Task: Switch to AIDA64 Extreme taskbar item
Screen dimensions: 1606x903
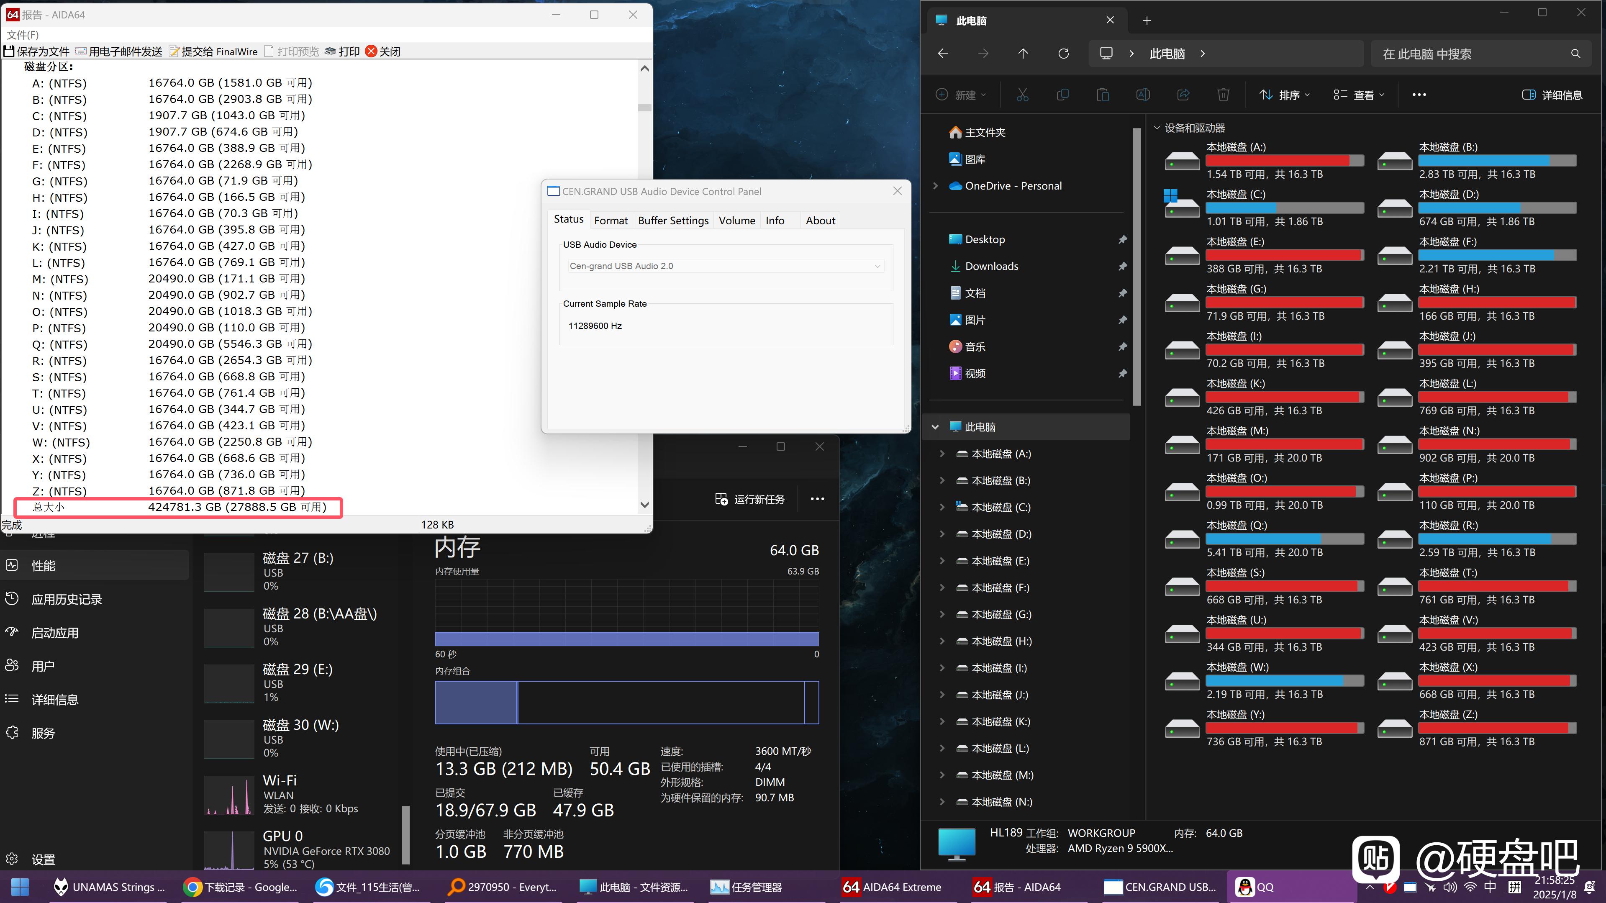Action: point(892,887)
